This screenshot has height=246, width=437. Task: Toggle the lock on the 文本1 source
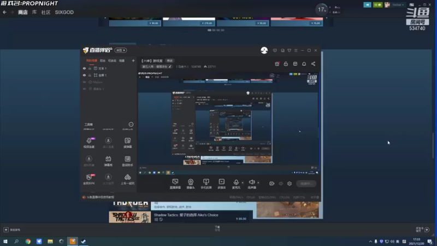point(90,68)
